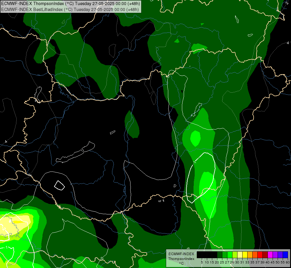Click the legend tick value 15
291x268 pixels.
212,262
